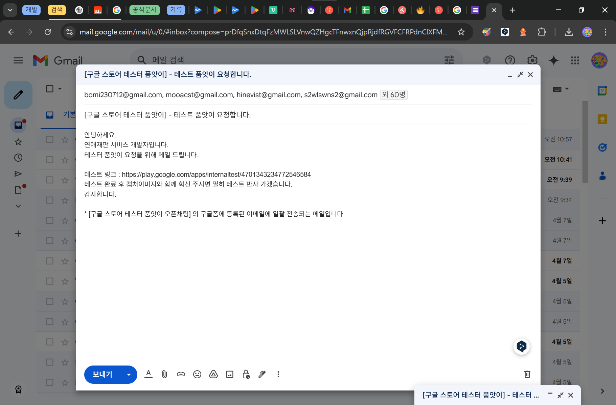Exit full screen of the compose window
The height and width of the screenshot is (405, 616).
click(520, 75)
